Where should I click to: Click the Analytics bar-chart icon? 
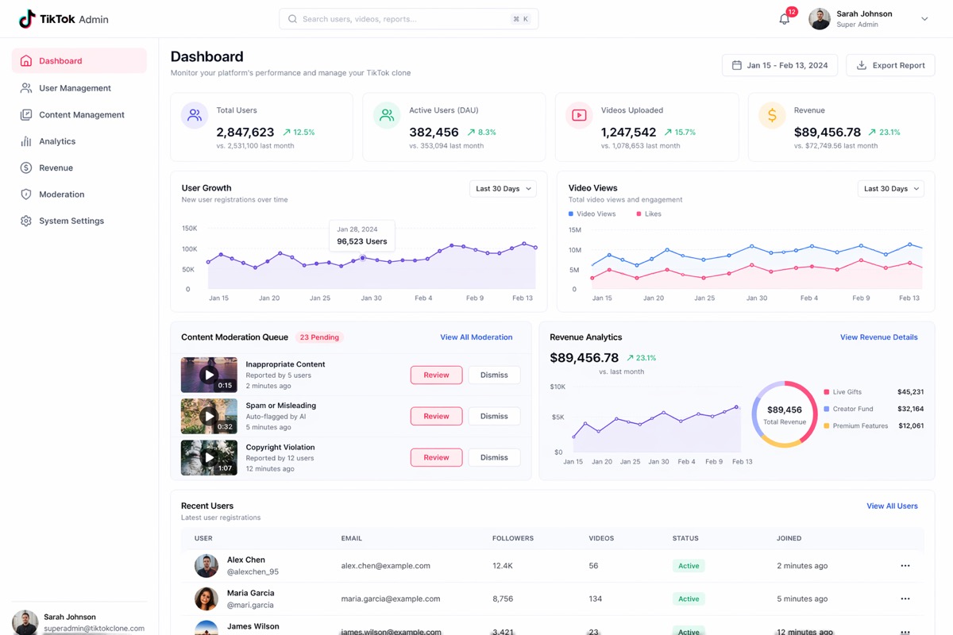click(x=26, y=141)
